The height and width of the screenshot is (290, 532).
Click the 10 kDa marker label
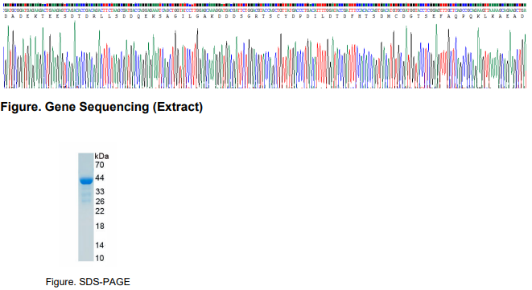(x=100, y=258)
